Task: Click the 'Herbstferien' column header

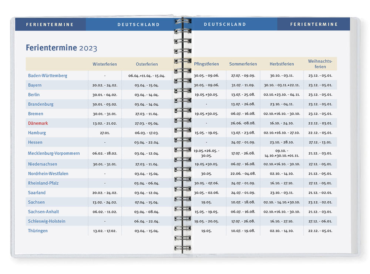Action: [282, 64]
